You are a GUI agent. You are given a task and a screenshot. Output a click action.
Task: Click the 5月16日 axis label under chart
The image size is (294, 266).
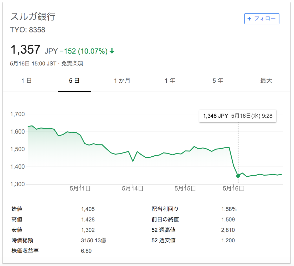click(x=233, y=188)
